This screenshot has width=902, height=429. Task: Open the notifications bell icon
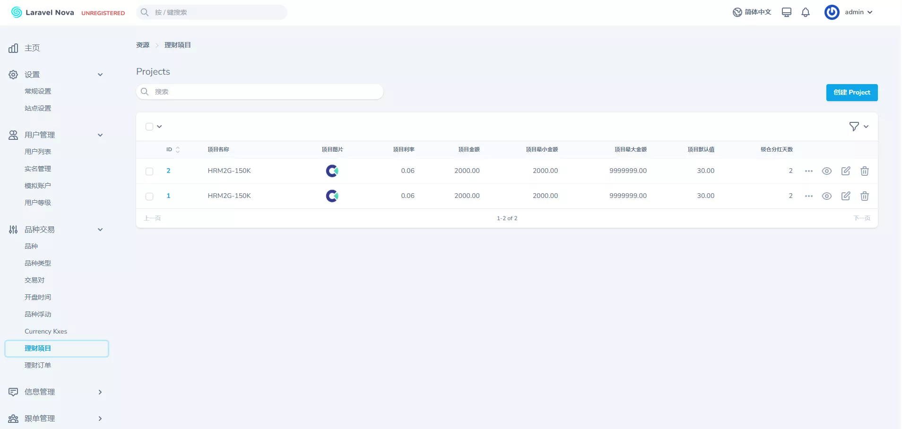point(806,12)
